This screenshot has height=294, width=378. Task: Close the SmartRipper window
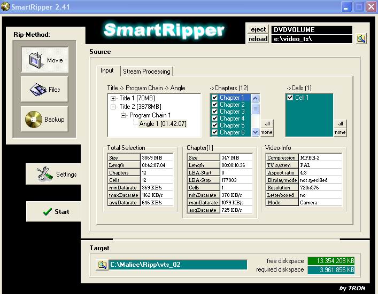pos(371,7)
